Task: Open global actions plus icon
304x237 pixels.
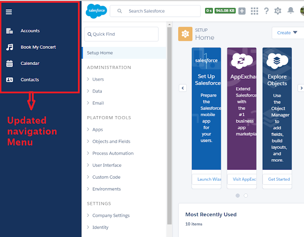Action: [242, 11]
